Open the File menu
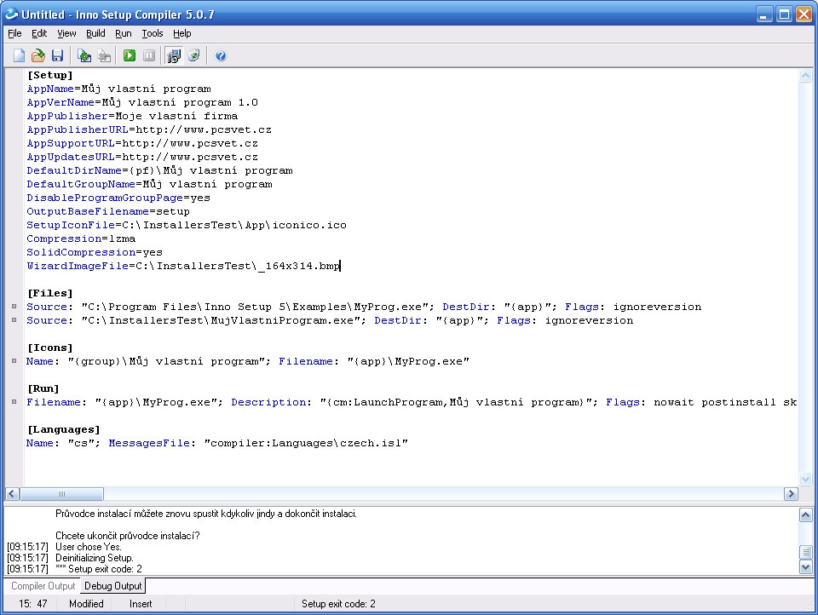The image size is (818, 615). pos(14,33)
